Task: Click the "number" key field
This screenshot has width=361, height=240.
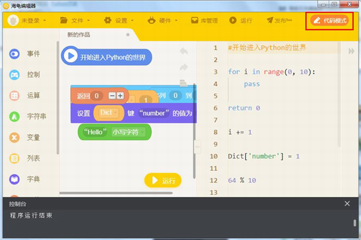Action: (x=154, y=113)
